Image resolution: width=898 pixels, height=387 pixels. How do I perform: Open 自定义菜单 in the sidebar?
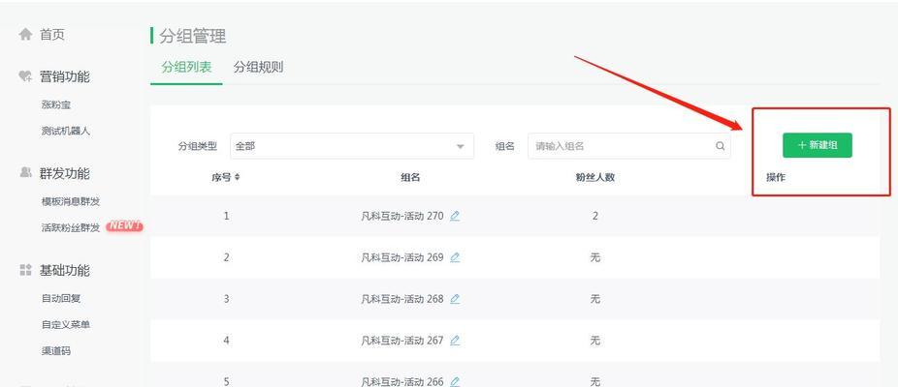[x=66, y=324]
